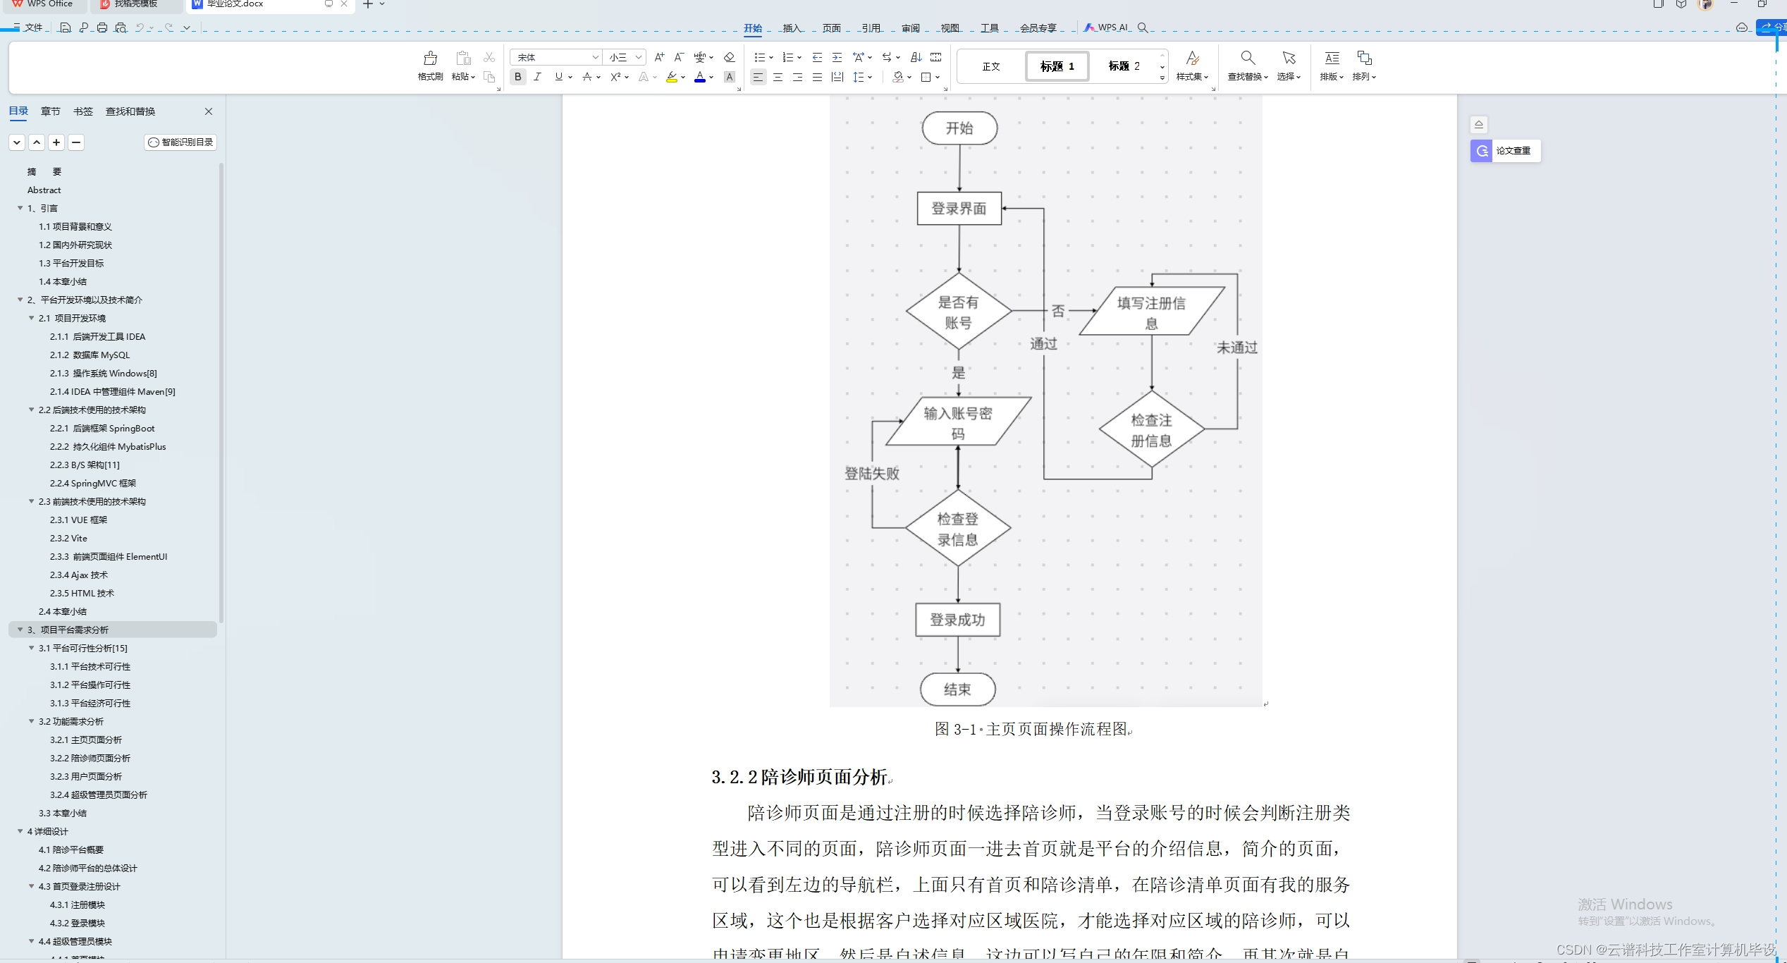Apply the 标题 2 heading style
The image size is (1787, 963).
coord(1124,66)
